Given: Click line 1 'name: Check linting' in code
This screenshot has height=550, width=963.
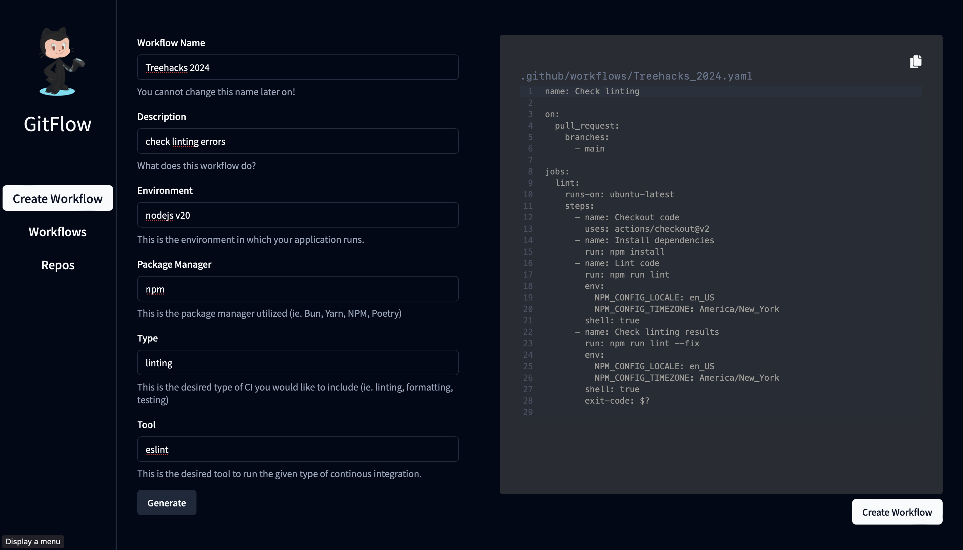Looking at the screenshot, I should [x=592, y=91].
